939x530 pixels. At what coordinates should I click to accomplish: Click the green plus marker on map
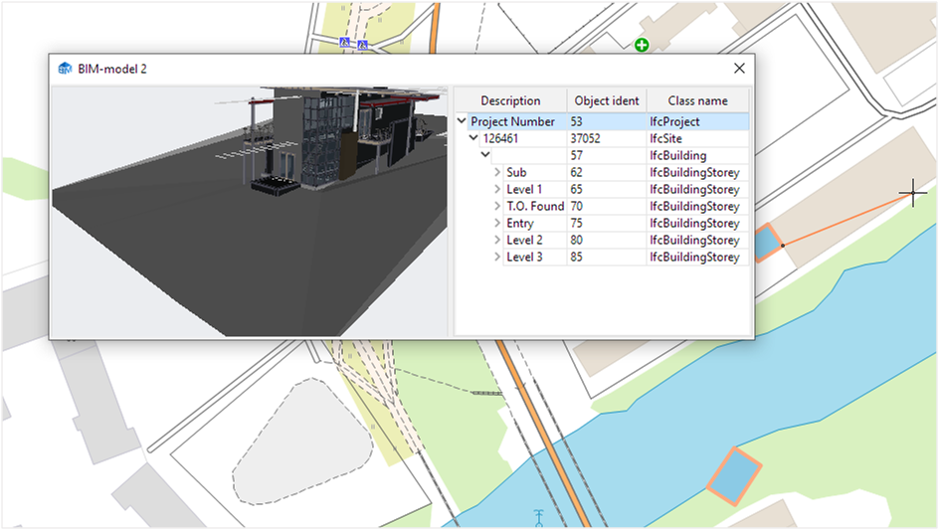[x=642, y=45]
